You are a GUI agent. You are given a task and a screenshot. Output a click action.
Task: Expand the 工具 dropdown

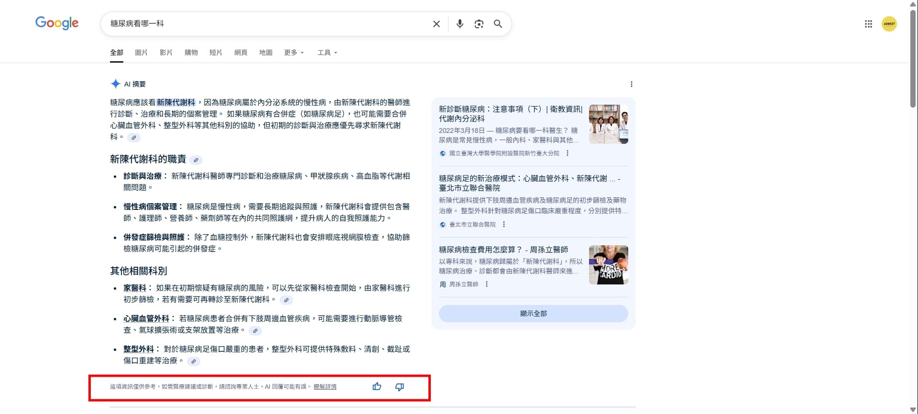click(x=327, y=53)
